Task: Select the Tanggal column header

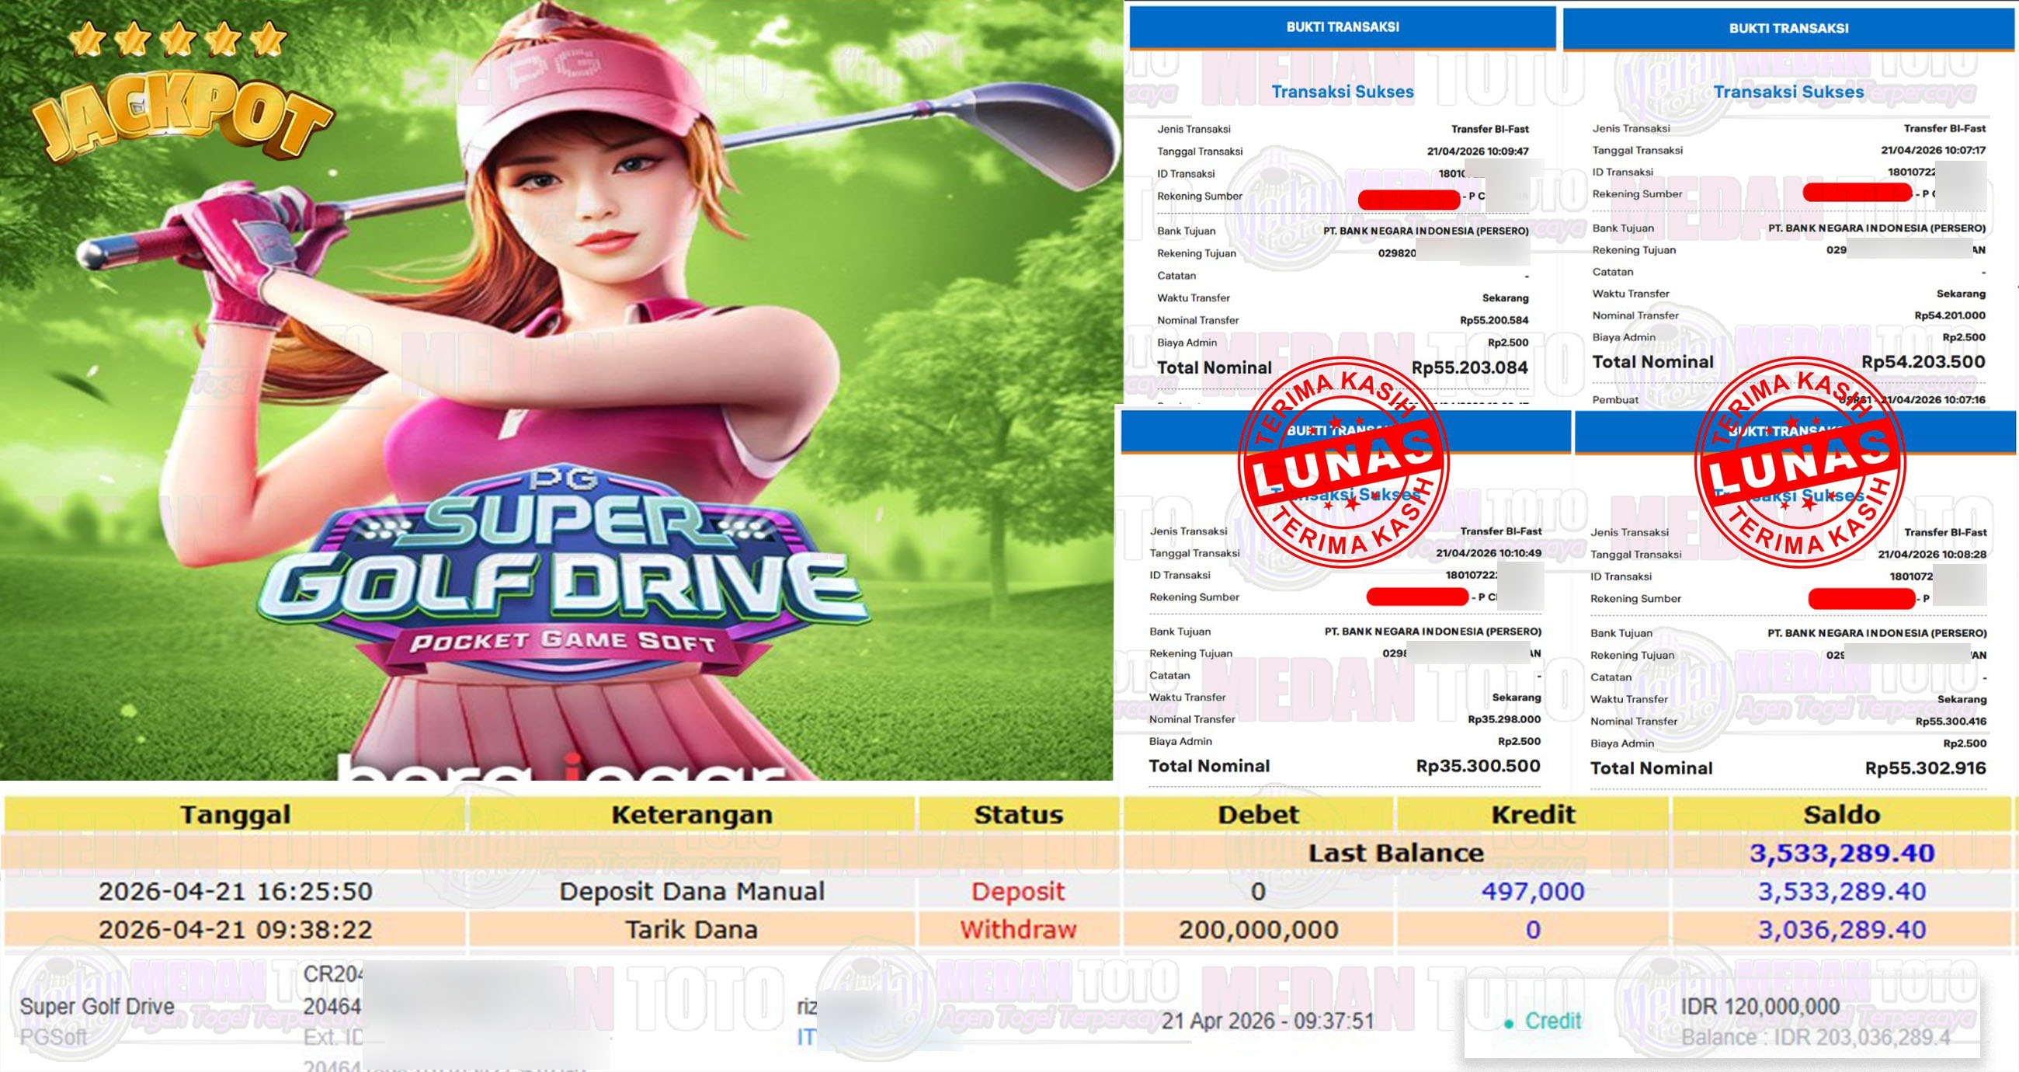Action: point(235,814)
